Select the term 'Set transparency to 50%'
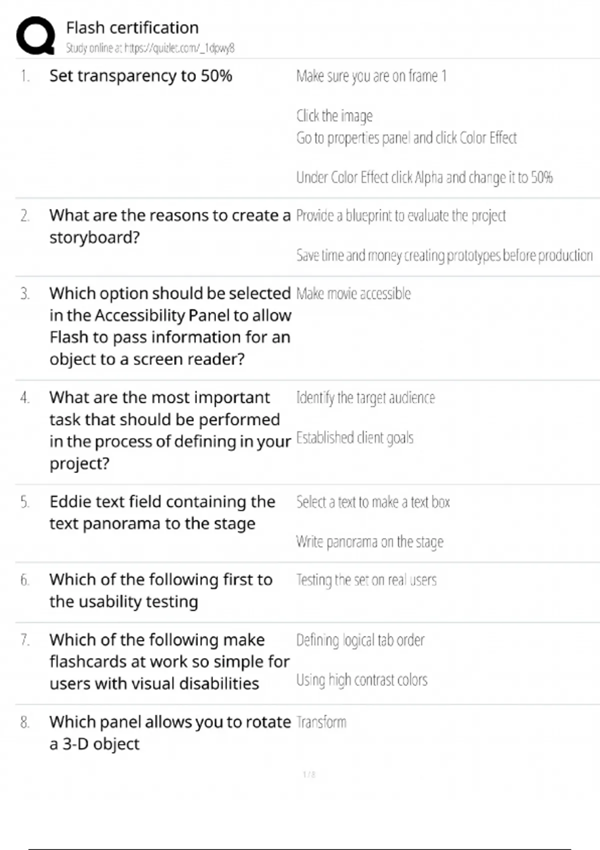600x850 pixels. coord(140,76)
